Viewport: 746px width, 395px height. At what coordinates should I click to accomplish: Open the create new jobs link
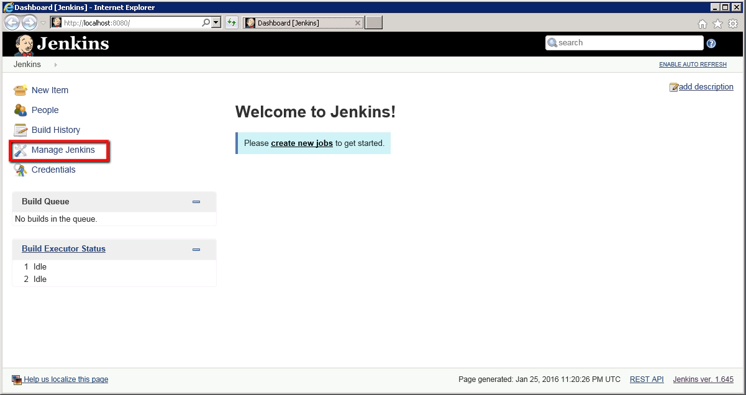click(x=302, y=143)
